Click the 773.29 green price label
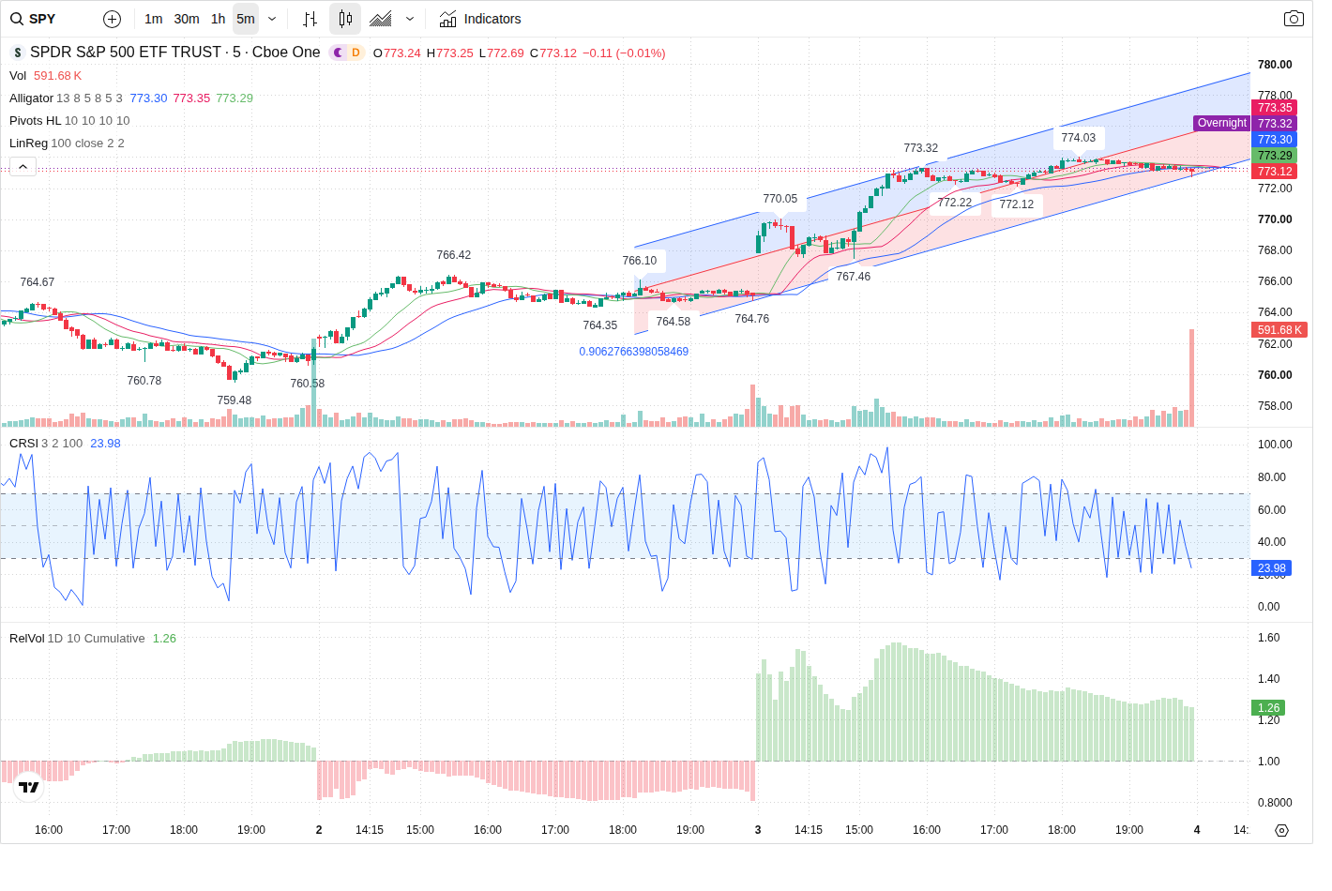1332x891 pixels. pos(1275,156)
